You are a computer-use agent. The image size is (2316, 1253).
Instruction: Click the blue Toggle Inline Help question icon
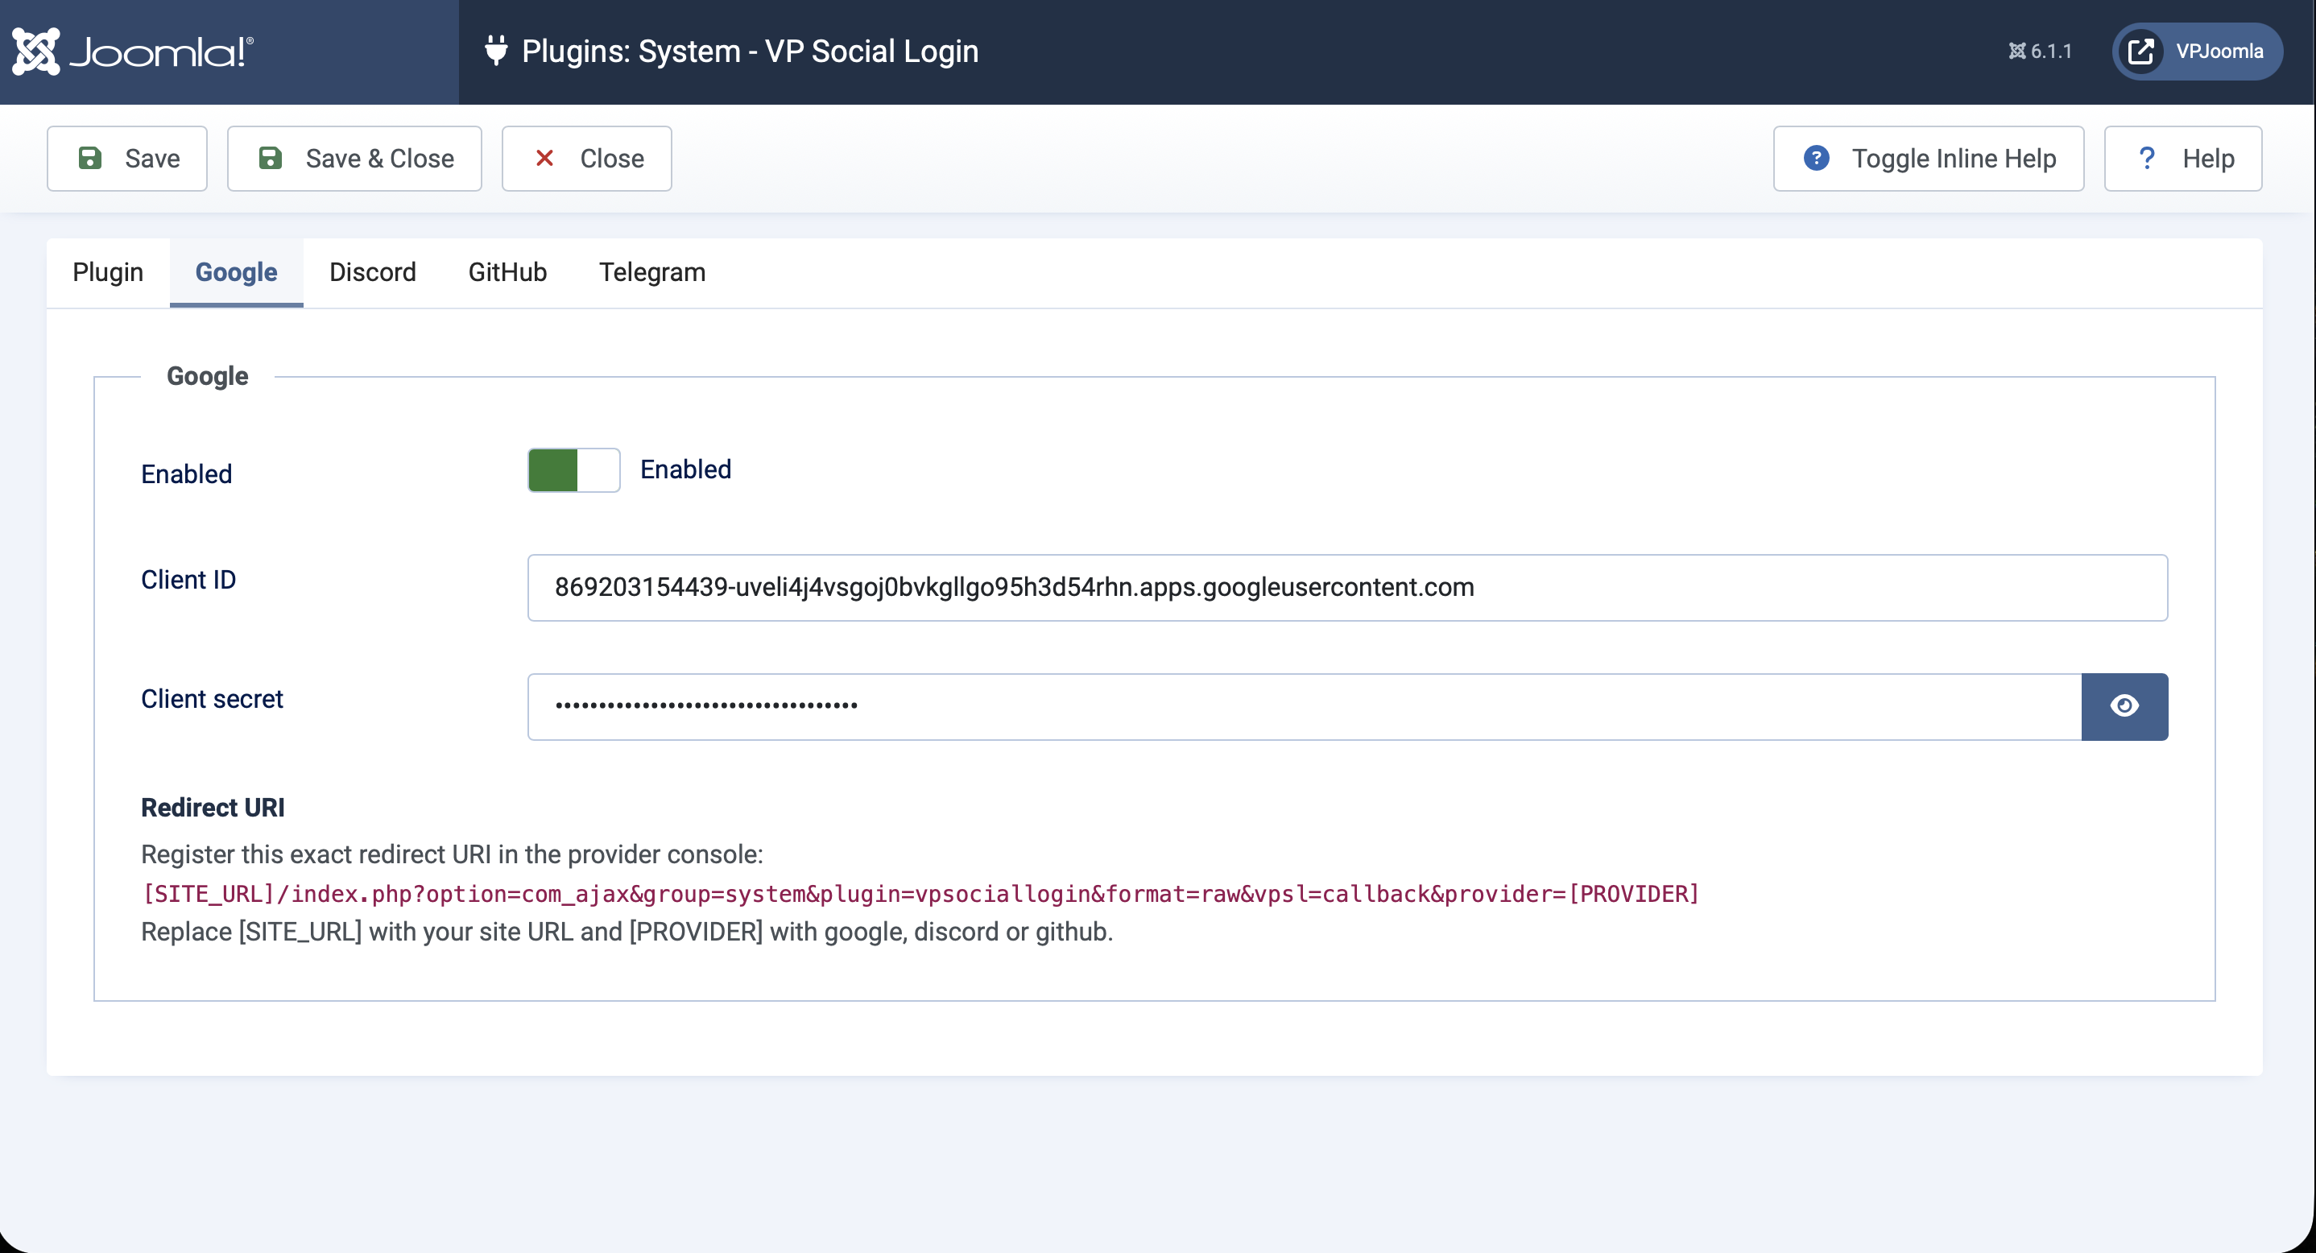[x=1816, y=158]
